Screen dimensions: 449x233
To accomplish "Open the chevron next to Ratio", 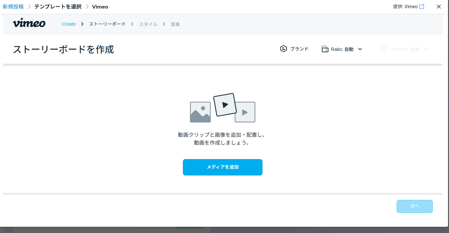I will click(x=360, y=49).
